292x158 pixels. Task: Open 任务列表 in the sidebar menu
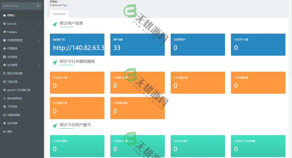pos(12,123)
